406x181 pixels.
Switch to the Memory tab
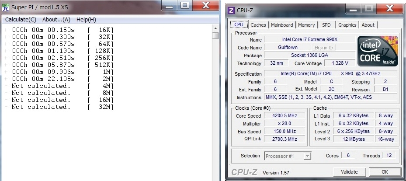306,25
